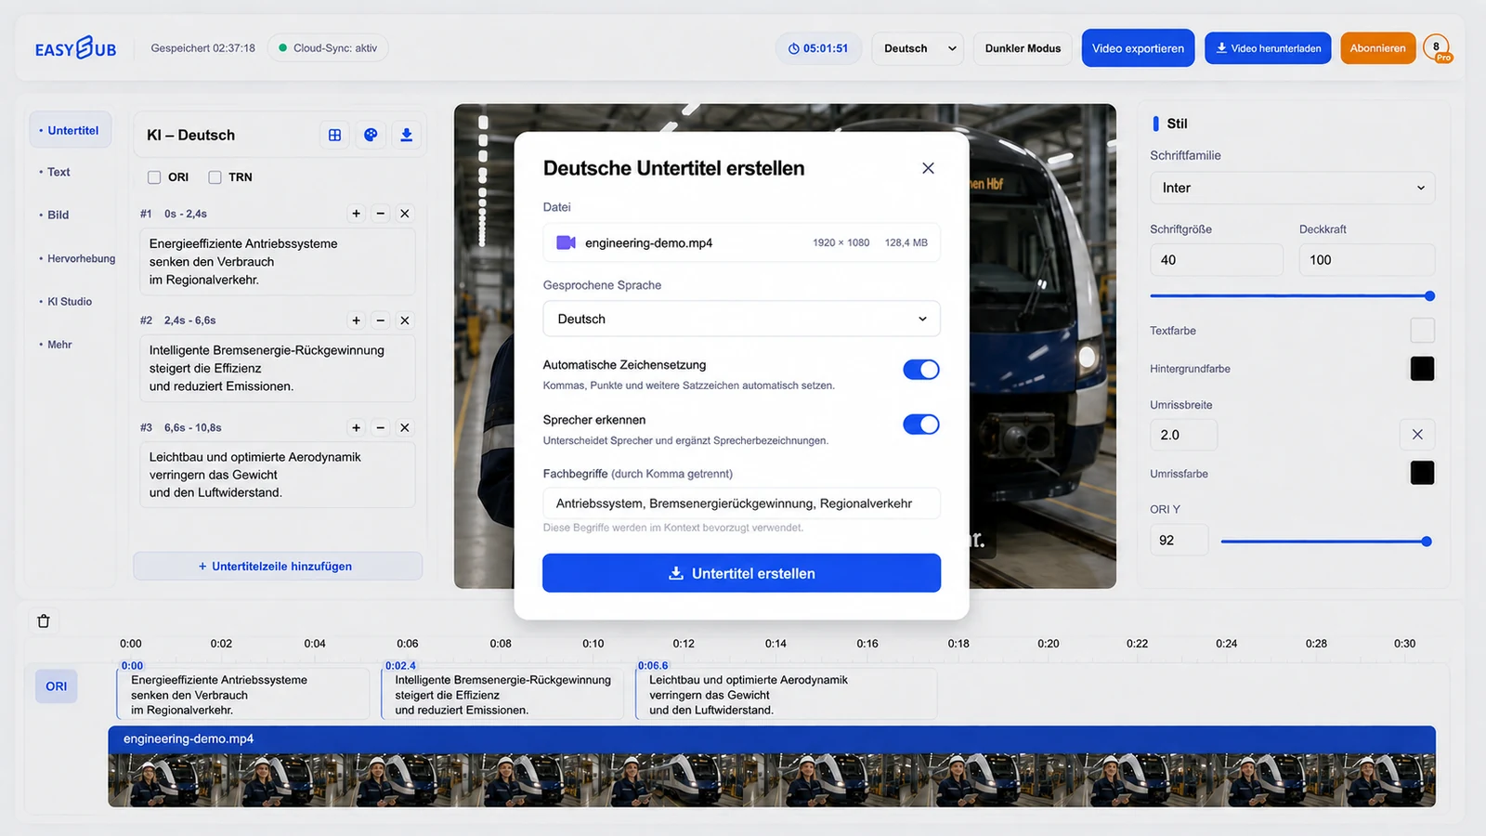Screen dimensions: 1486x836
Task: Click the Umrissfarbe black swatch
Action: pos(1422,473)
